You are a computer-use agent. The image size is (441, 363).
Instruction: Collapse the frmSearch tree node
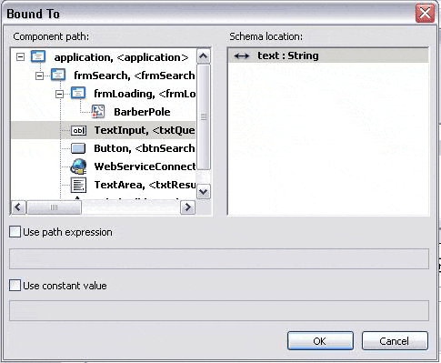40,76
